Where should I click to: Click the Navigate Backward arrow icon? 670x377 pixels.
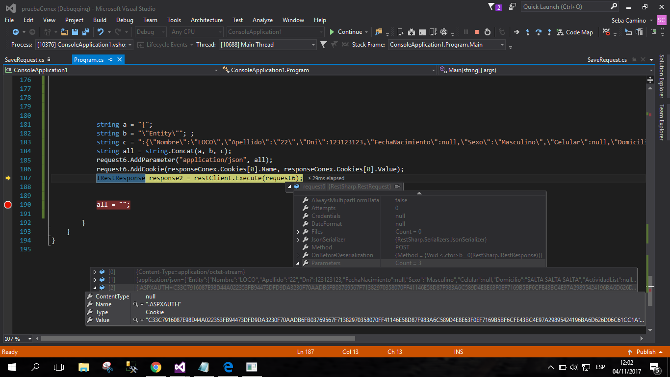(x=16, y=32)
